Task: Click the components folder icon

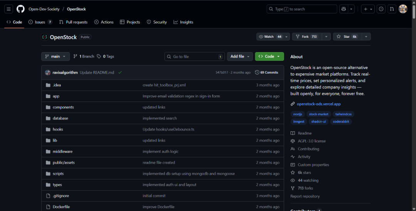Action: [48, 107]
